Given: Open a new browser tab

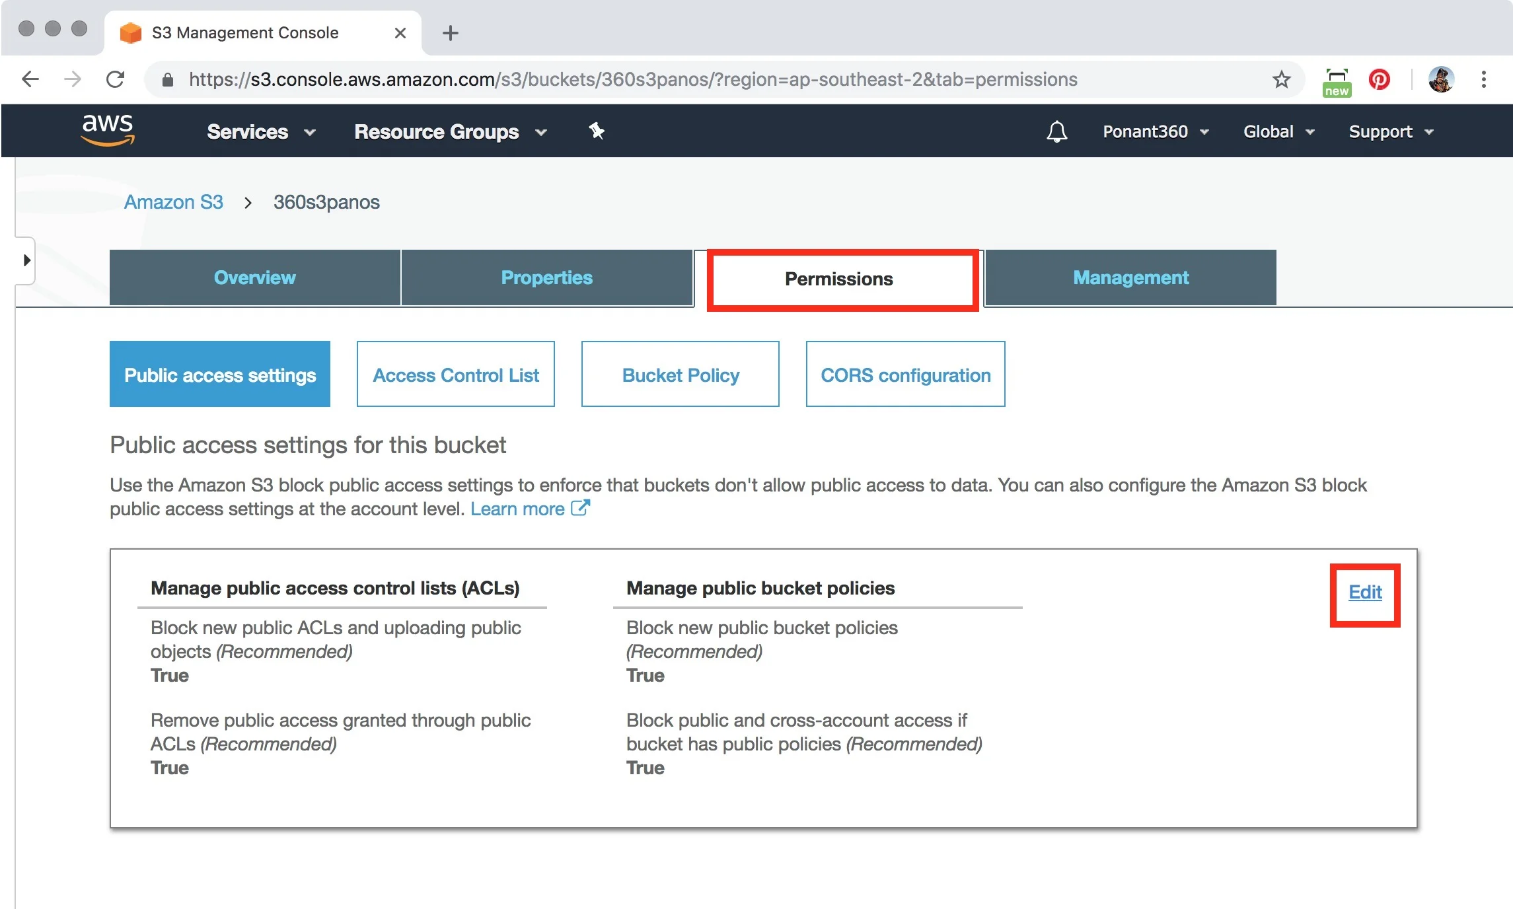Looking at the screenshot, I should [x=450, y=32].
